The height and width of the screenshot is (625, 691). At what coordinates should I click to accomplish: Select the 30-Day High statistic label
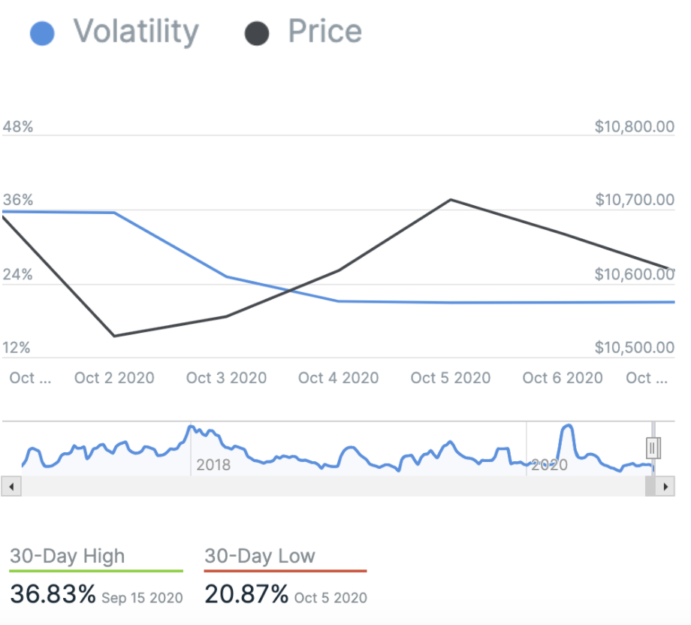[x=68, y=557]
